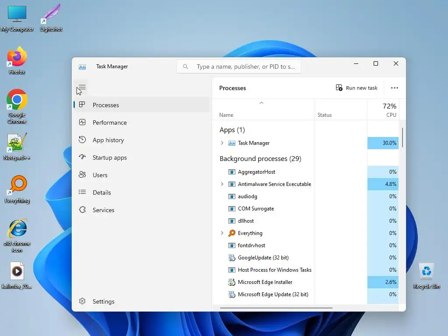Select the Microsoft Edge Installer icon
The width and height of the screenshot is (448, 336).
(232, 282)
